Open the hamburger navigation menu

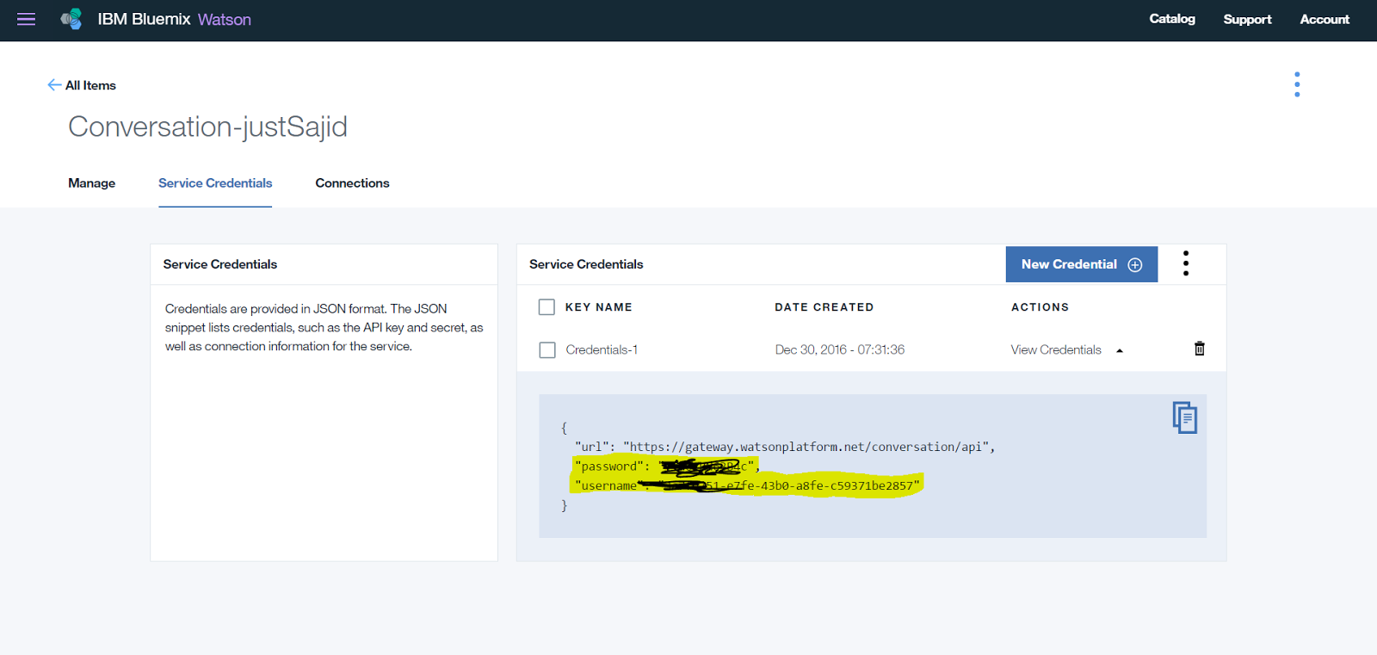tap(27, 19)
